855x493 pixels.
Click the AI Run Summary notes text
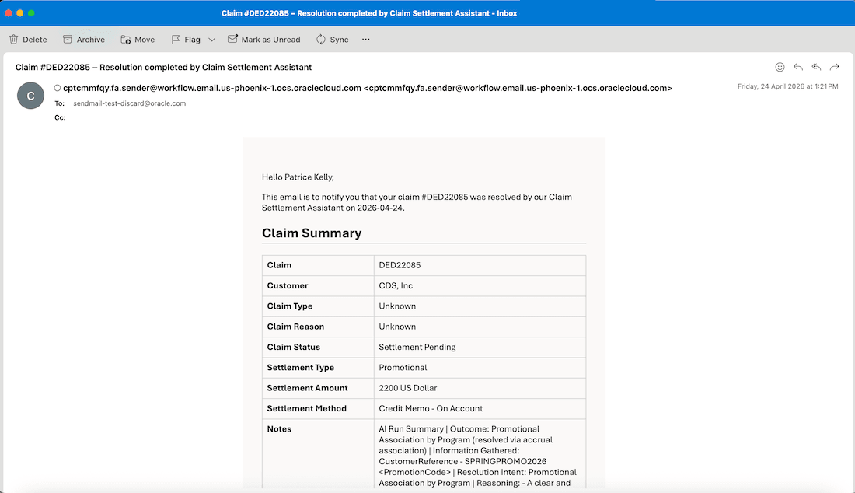point(478,456)
